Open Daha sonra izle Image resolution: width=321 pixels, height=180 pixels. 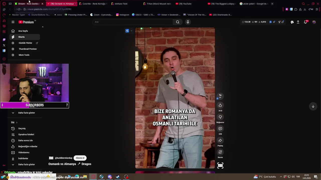25,140
